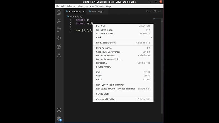Open the Search view icon
219x123 pixels.
tap(59, 21)
